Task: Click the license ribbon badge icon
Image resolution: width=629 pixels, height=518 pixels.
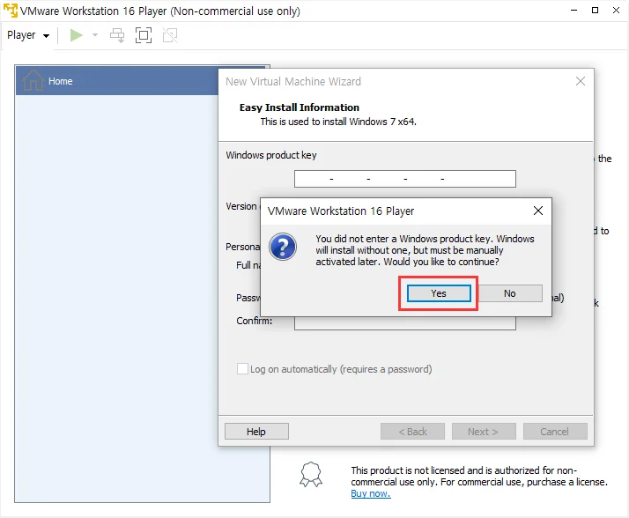Action: click(x=311, y=475)
